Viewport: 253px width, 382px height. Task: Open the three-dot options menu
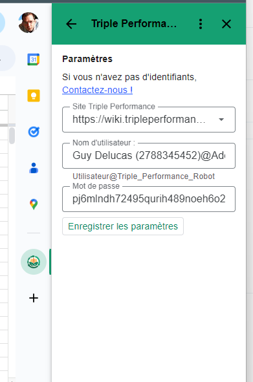(201, 24)
